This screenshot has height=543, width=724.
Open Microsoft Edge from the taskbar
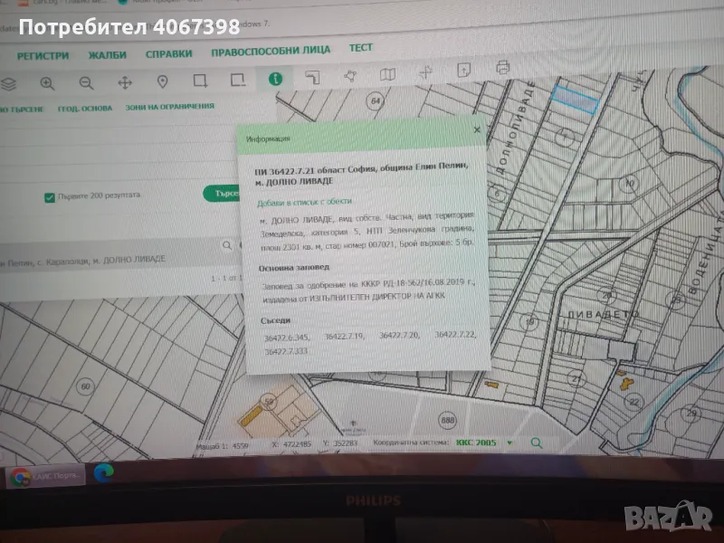point(102,472)
